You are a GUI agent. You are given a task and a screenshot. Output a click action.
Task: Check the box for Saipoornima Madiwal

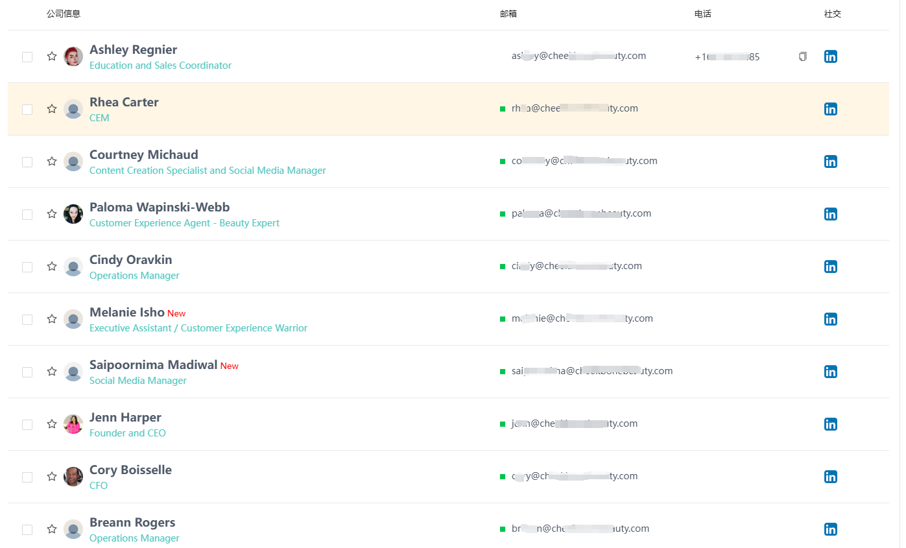[27, 372]
